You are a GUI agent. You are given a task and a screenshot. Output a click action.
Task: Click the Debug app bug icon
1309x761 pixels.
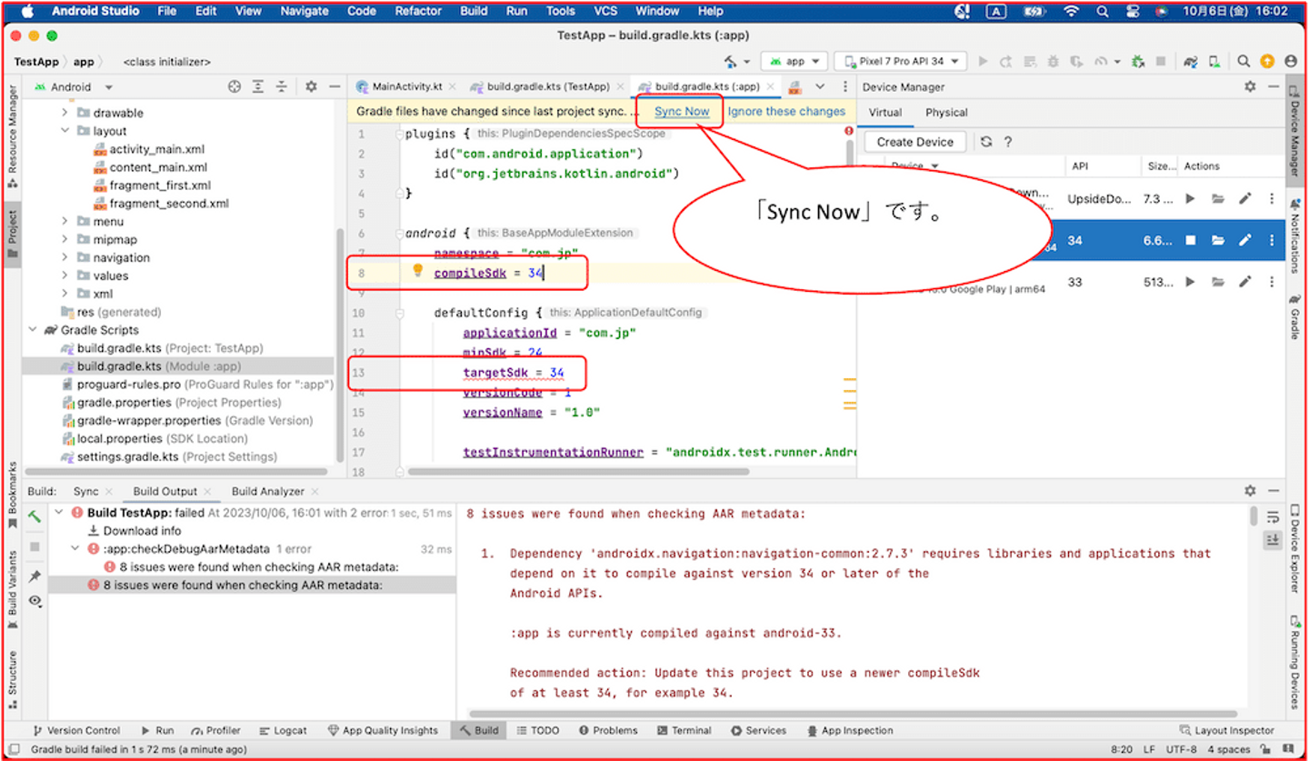point(1053,62)
